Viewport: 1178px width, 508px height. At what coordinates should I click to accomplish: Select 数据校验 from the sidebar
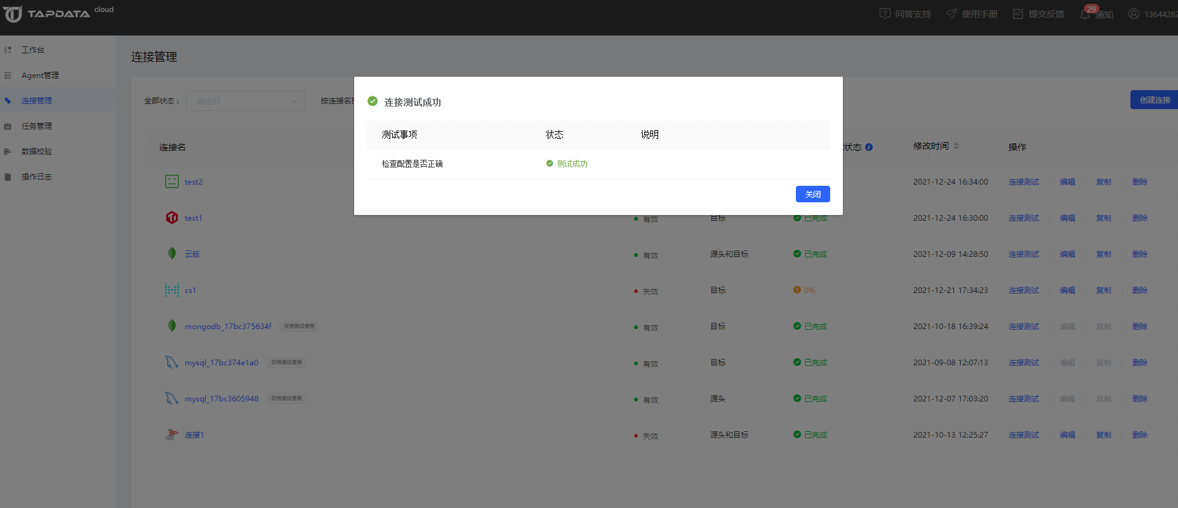(37, 152)
